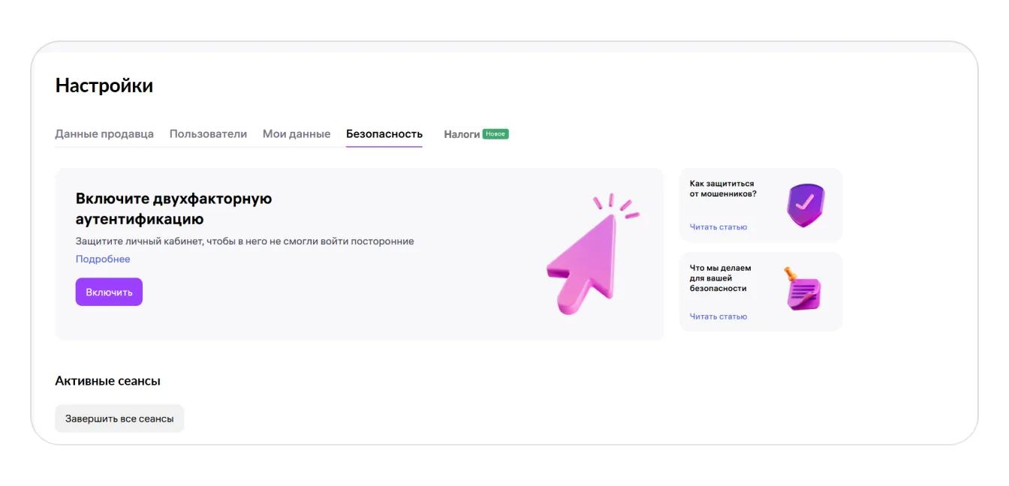Click the "Как защититься от мошенников?" title
Screen dimensions: 1009x486
[723, 188]
